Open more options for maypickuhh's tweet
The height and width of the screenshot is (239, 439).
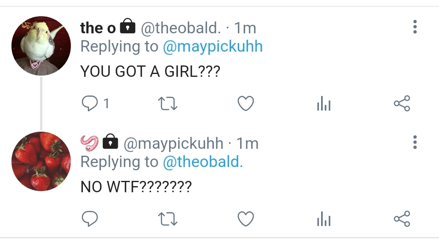click(x=415, y=142)
